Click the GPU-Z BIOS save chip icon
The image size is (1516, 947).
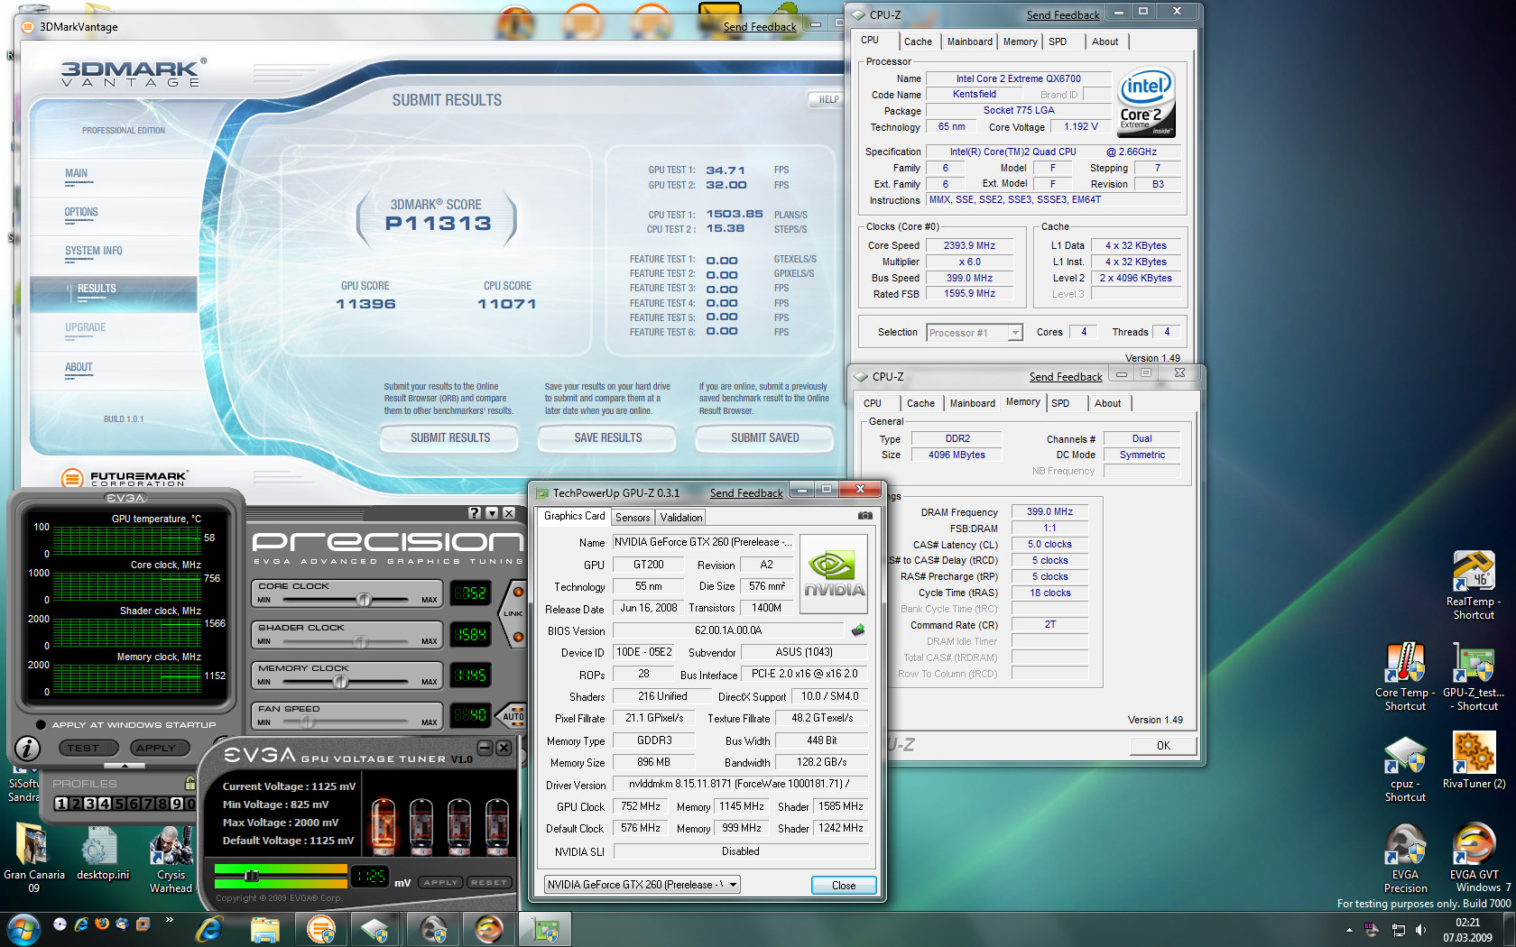pos(858,630)
